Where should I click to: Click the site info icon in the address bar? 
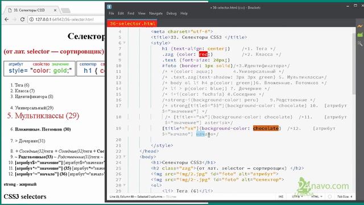click(31, 19)
